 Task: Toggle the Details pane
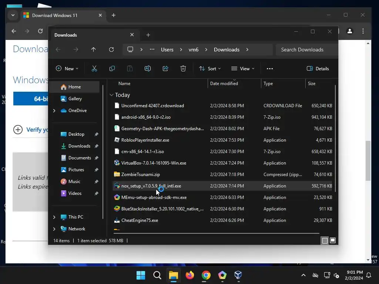pos(318,68)
